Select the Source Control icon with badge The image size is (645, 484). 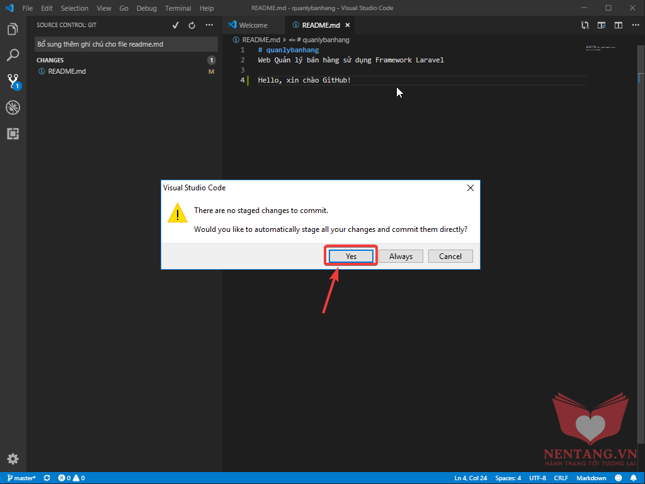13,81
